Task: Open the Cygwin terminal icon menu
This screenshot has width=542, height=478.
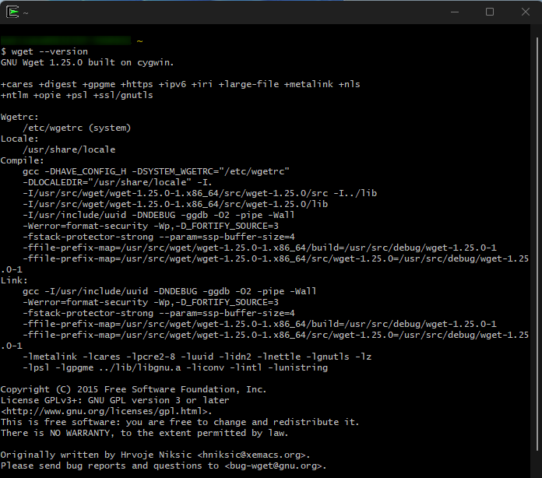Action: [x=12, y=12]
